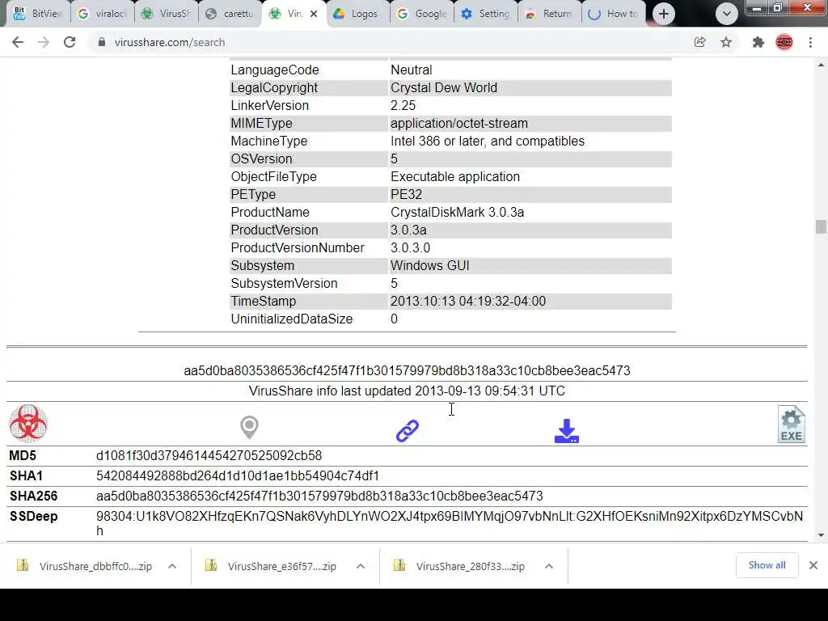Click the Windows GUI subsystem value
Screen dimensions: 828x621
(430, 265)
